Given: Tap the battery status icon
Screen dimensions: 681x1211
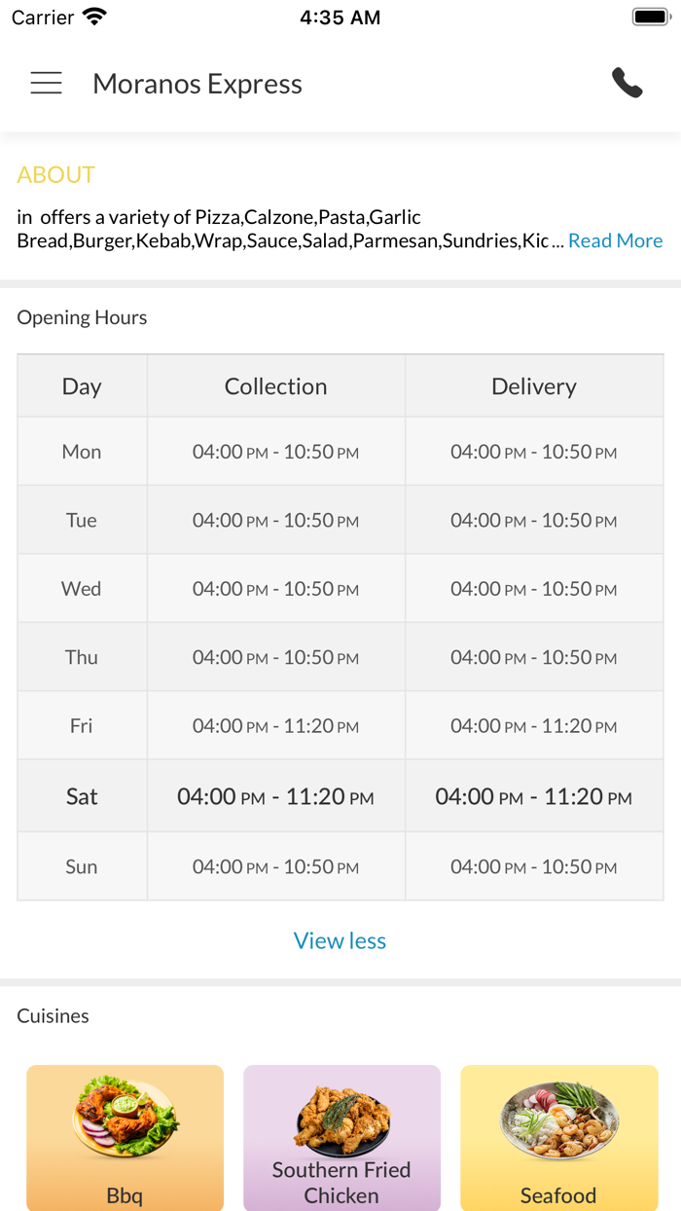Looking at the screenshot, I should (649, 17).
